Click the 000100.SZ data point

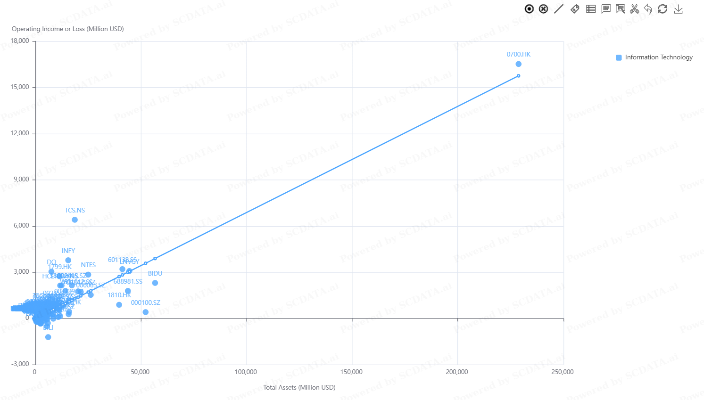coord(146,312)
